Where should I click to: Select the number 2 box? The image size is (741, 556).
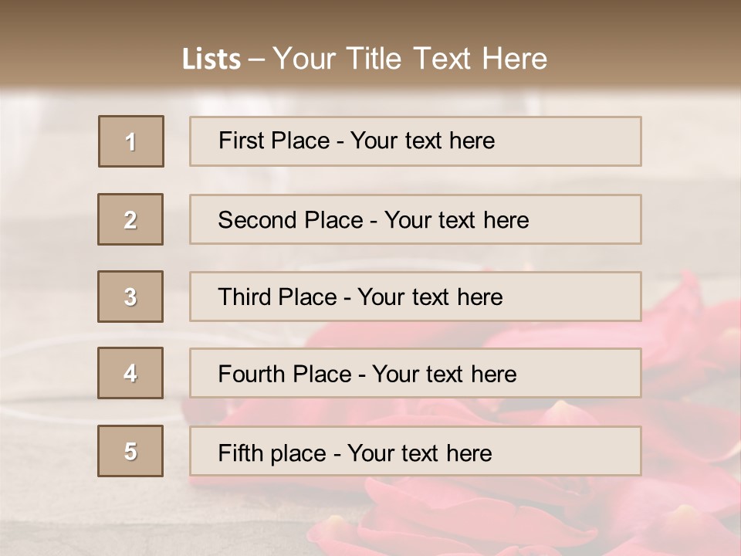point(130,219)
